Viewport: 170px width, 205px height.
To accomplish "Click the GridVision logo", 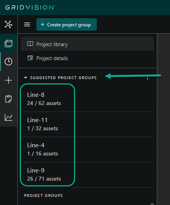I will tap(30, 7).
